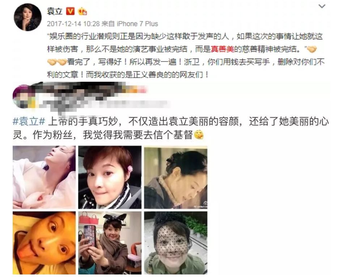Click the membership crown badge icon

[82, 11]
